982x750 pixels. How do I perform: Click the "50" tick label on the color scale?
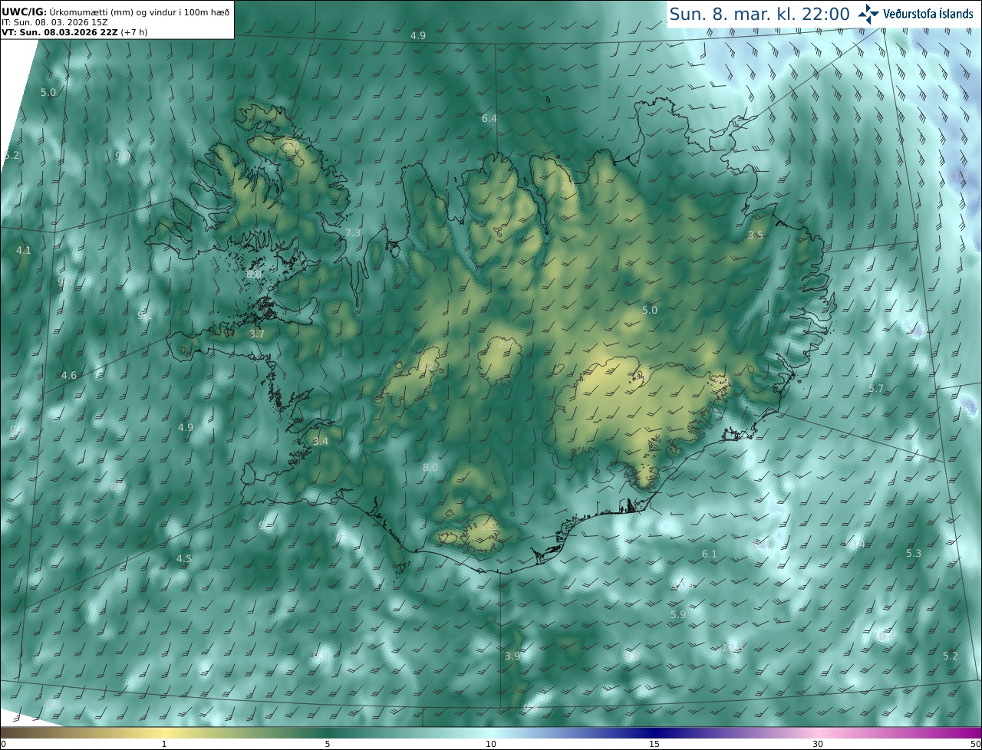pos(975,744)
